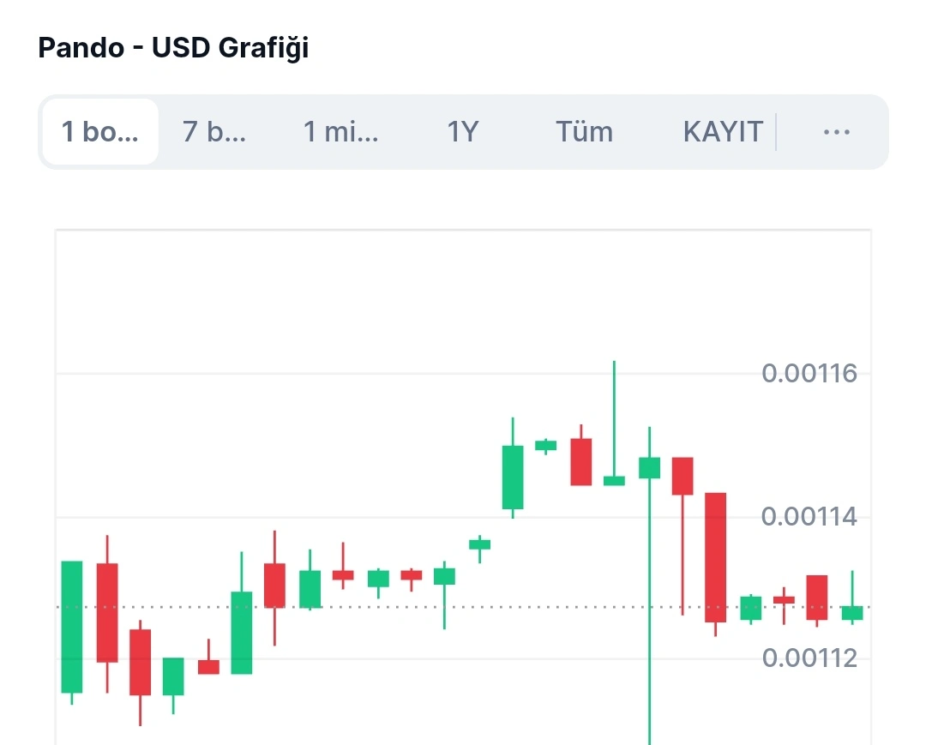Open the three-dot more options menu
926x745 pixels.
836,132
